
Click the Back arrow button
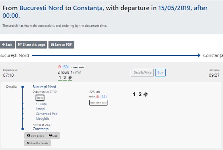click(x=7, y=45)
